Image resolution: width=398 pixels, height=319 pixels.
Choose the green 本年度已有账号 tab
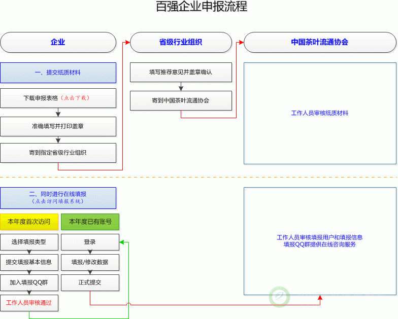pos(90,222)
